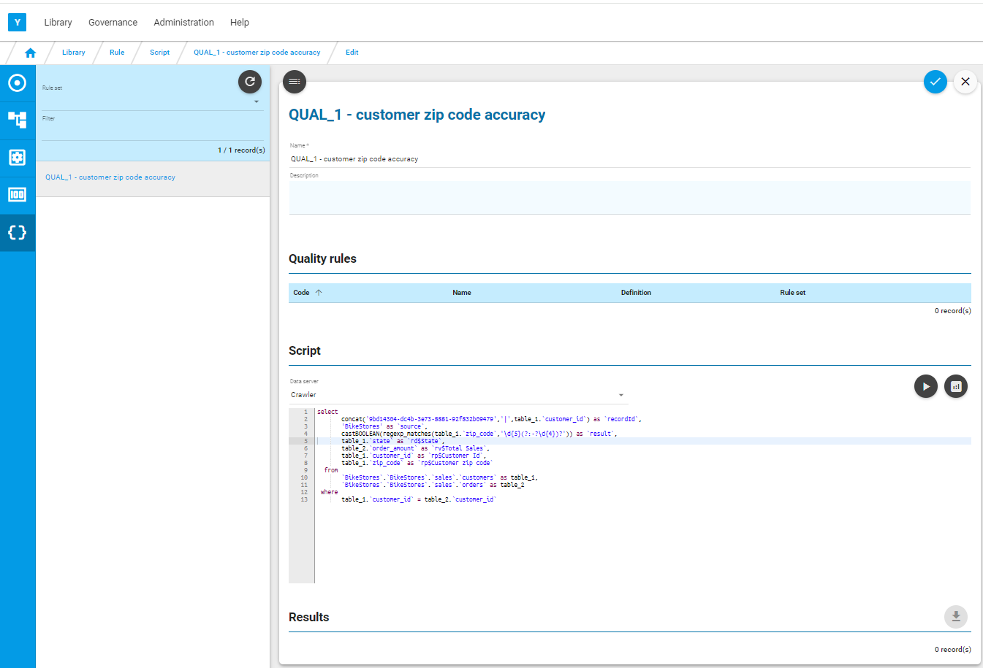Viewport: 983px width, 668px height.
Task: Click the Script breadcrumb link
Action: (x=159, y=53)
